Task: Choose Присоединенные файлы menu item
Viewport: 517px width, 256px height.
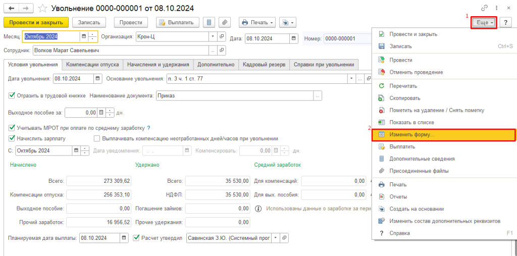Action: (443, 171)
